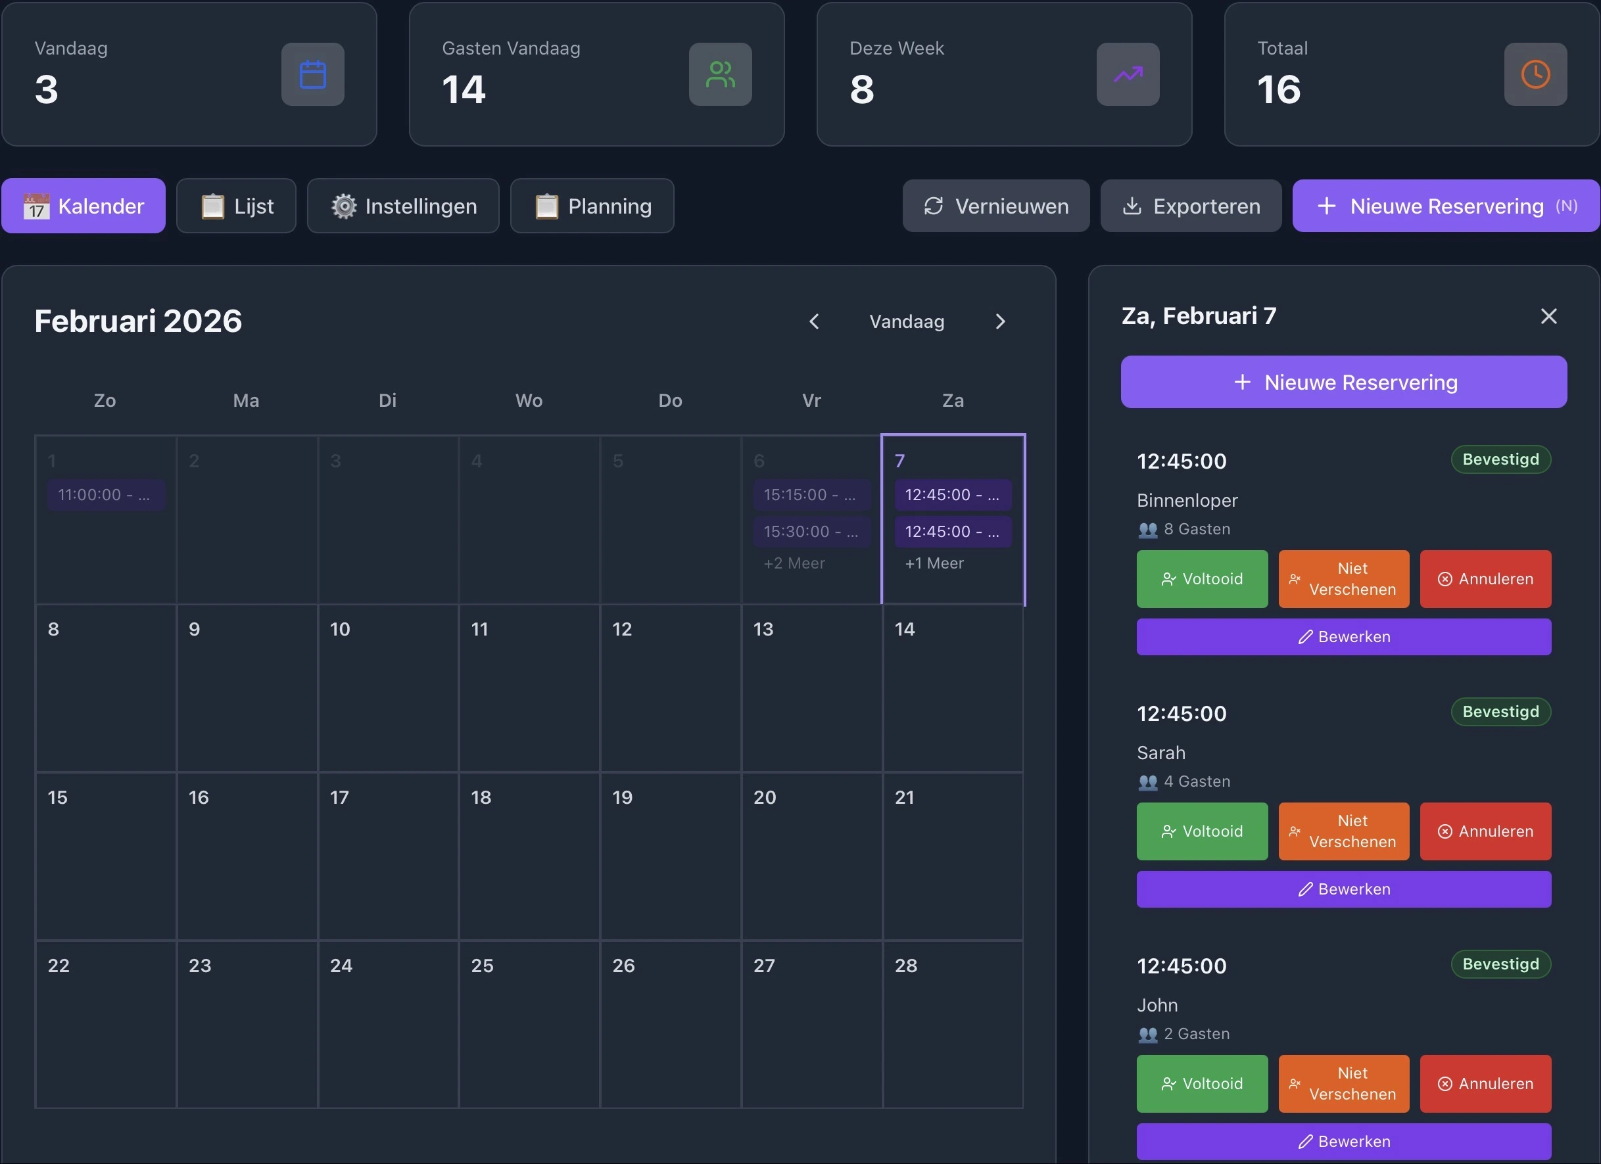Go to next month with the right chevron
The width and height of the screenshot is (1601, 1164).
[1000, 321]
